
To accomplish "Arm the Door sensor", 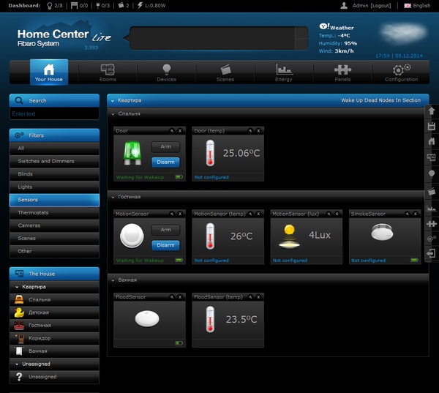I will [165, 146].
